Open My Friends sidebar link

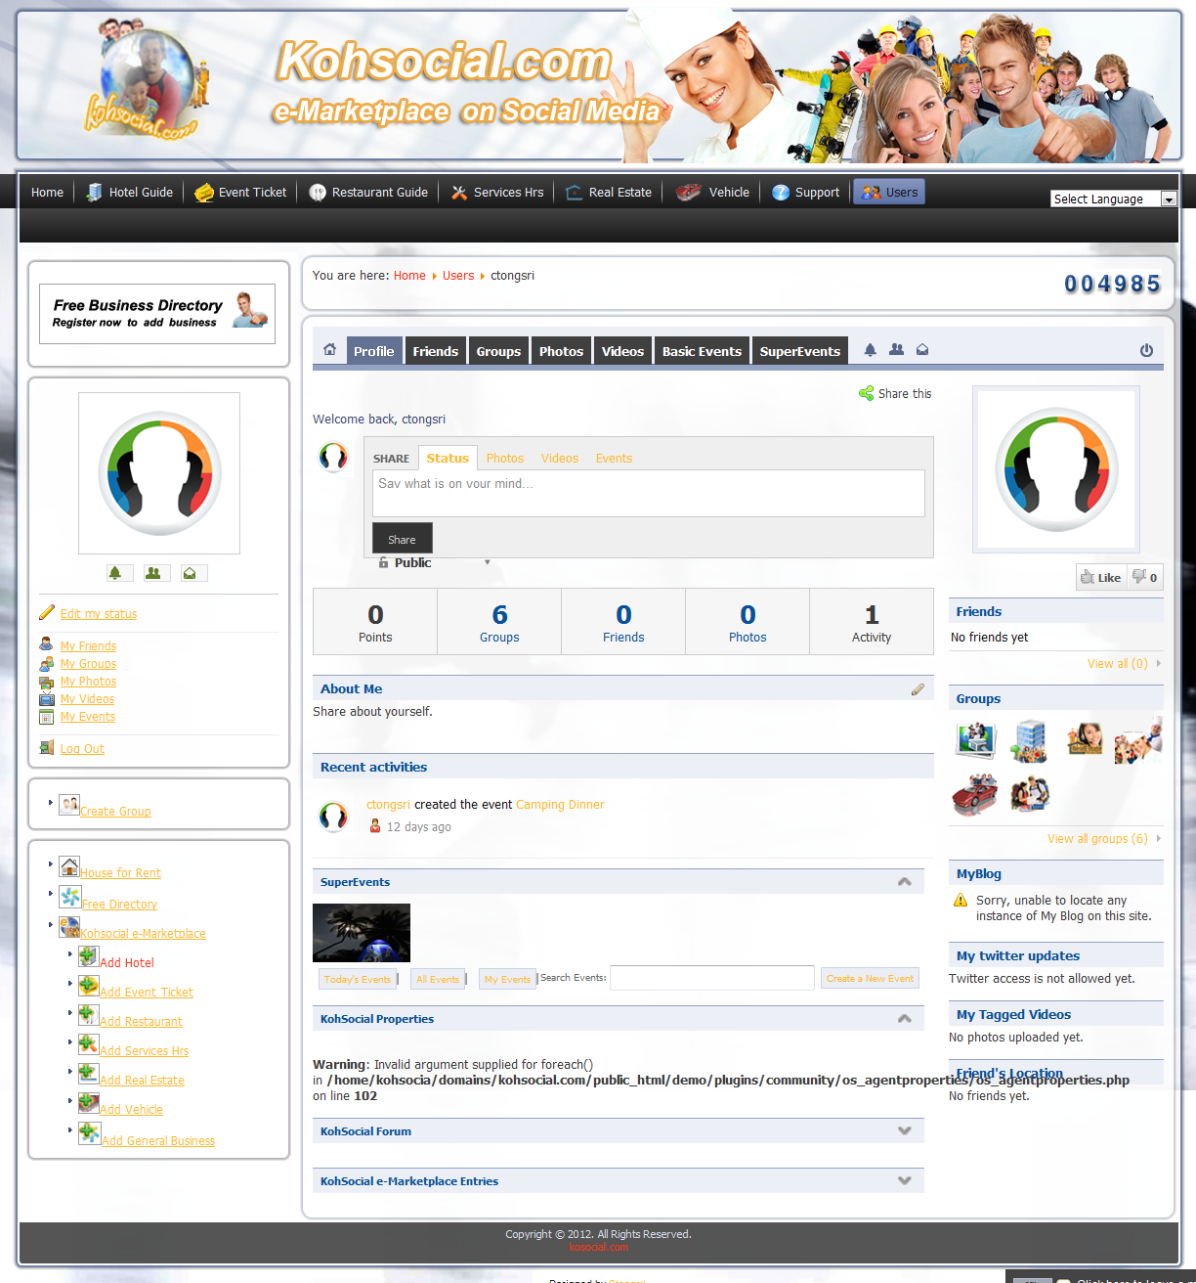point(88,646)
